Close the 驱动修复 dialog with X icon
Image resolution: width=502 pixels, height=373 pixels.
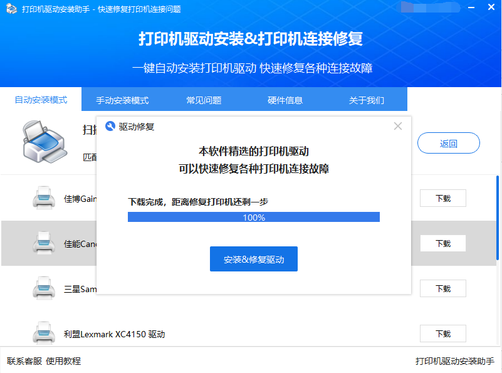[x=398, y=126]
